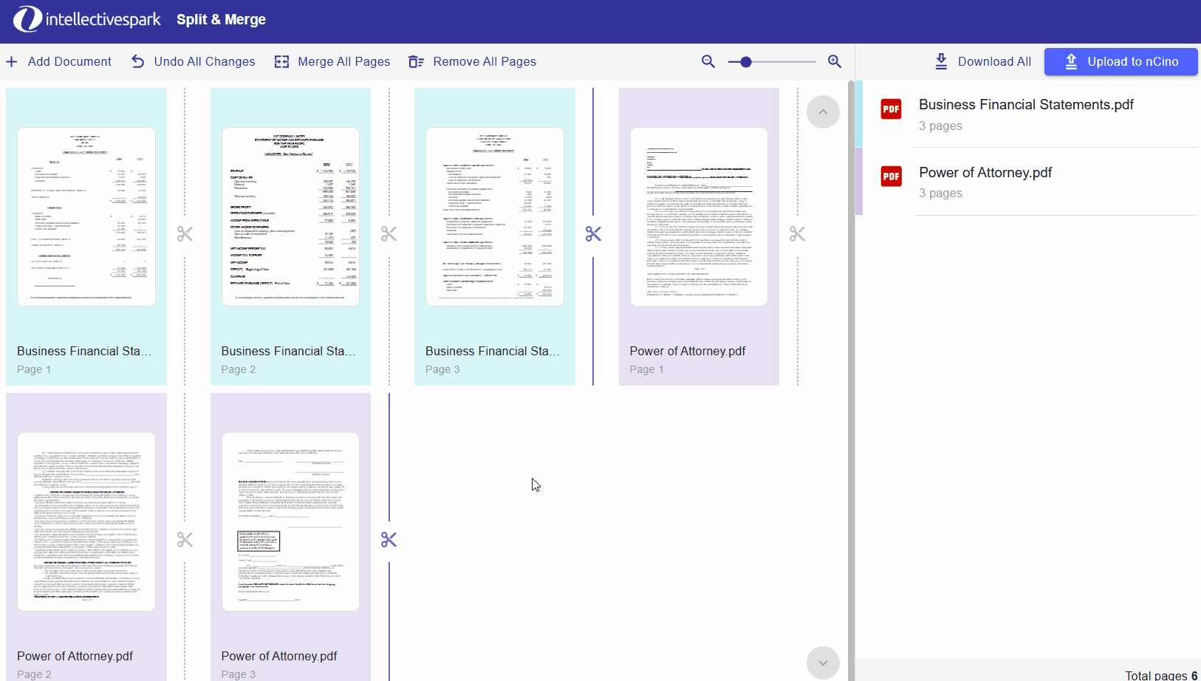The height and width of the screenshot is (681, 1201).
Task: Toggle the scissors split after Power of Attorney page 1
Action: point(797,233)
